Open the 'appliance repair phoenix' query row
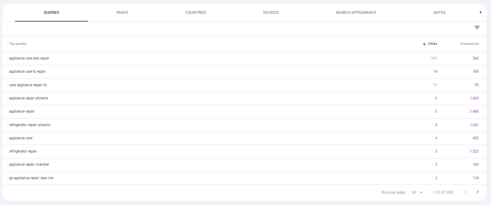The width and height of the screenshot is (491, 205). pos(29,98)
